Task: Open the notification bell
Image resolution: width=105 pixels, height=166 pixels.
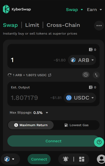Action: click(66, 159)
